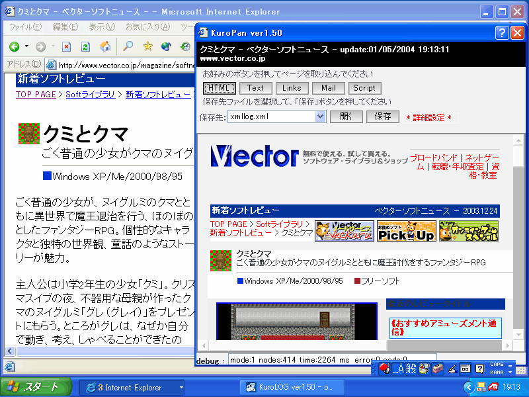Click the page icon beside the address URL
Viewport: 529px width, 397px height.
pyautogui.click(x=51, y=64)
